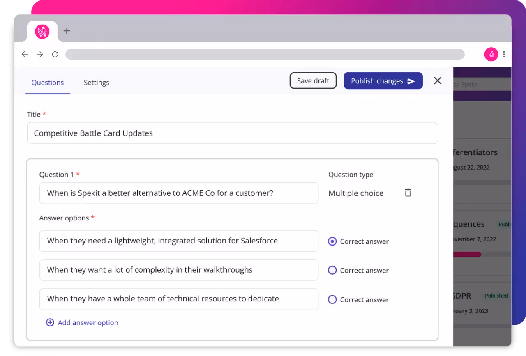Go forward with browser forward arrow
Image resolution: width=526 pixels, height=356 pixels.
coord(40,54)
